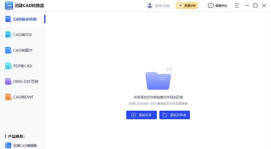This screenshot has height=149, width=271.
Task: Click the user avatar icon
Action: [150, 6]
